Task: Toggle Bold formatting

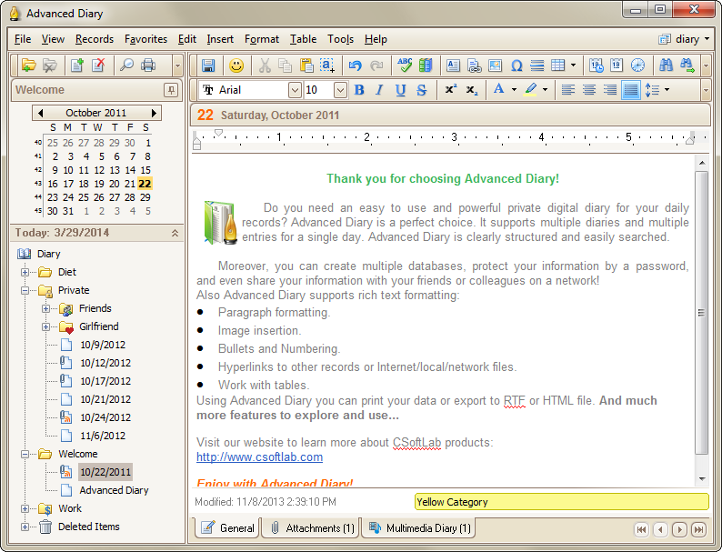Action: [x=359, y=90]
